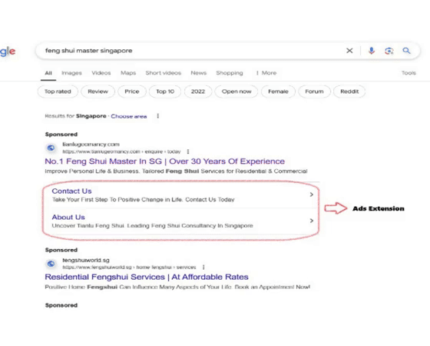Switch to the Maps tab
Image resolution: width=430 pixels, height=346 pixels.
(x=128, y=73)
